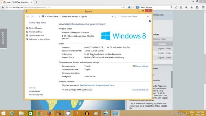Bookmark this page with the star icon
This screenshot has height=116, width=206.
coord(176,7)
